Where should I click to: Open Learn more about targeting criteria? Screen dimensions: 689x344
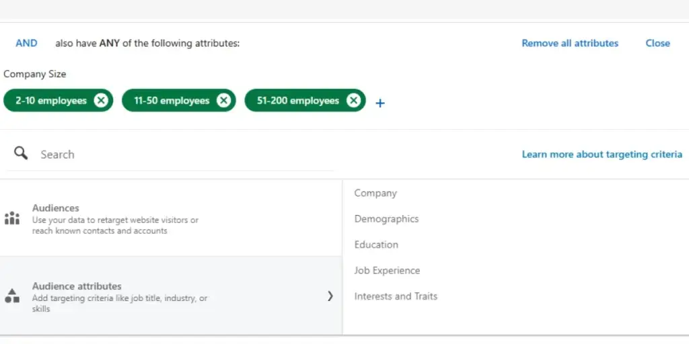point(602,155)
